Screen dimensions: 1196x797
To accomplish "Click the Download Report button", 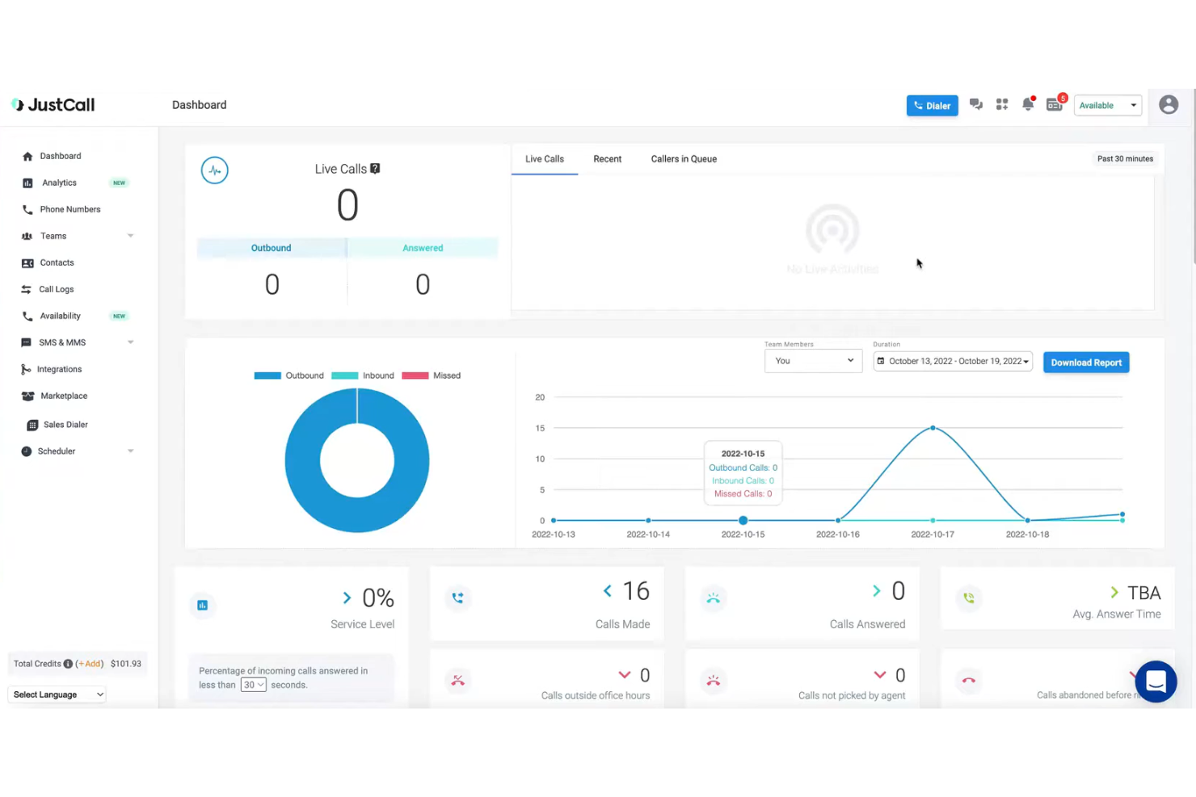I will [1085, 363].
